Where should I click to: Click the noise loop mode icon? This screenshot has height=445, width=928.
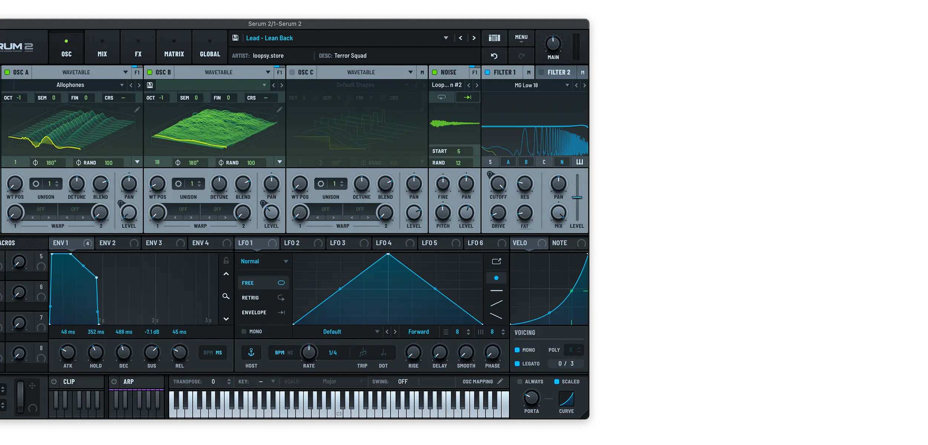(x=442, y=97)
